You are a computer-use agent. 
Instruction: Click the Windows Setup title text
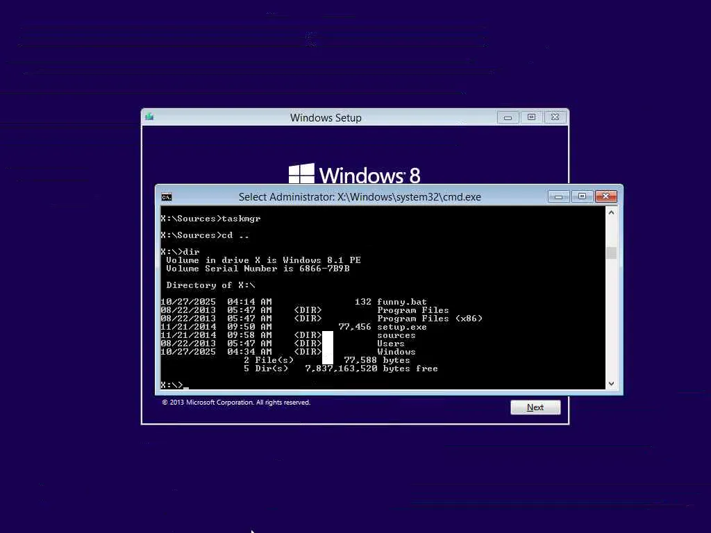(326, 118)
